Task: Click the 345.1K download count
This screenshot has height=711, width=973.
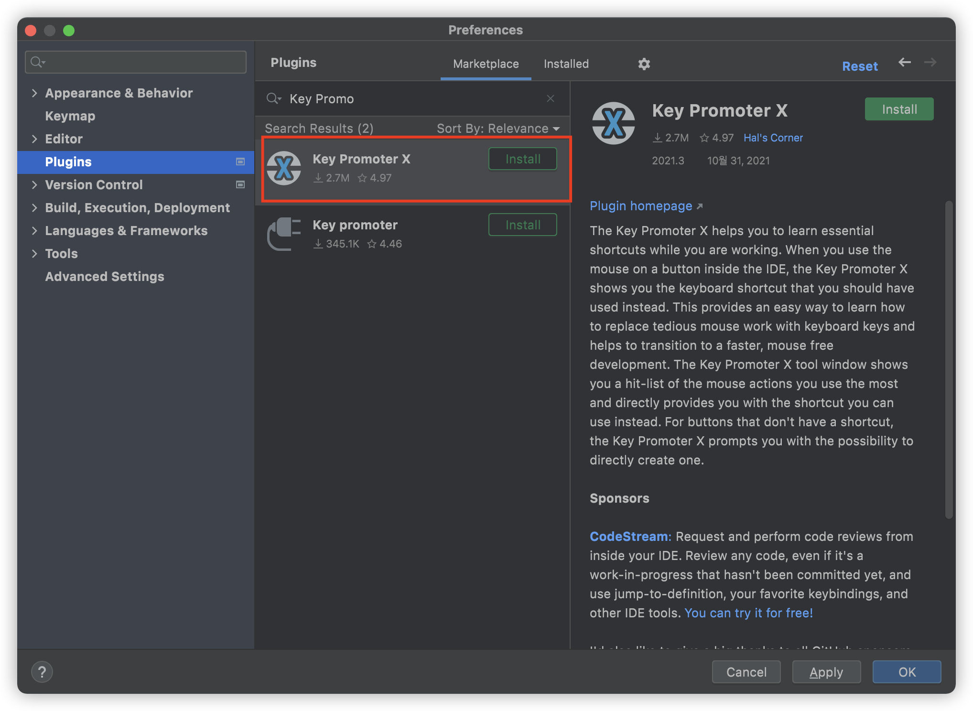Action: [x=342, y=244]
